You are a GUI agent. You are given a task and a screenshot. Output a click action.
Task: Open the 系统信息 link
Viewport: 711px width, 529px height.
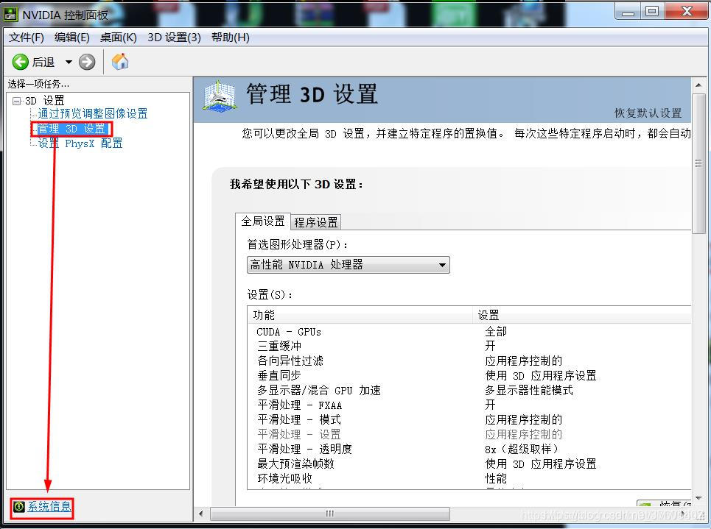click(x=49, y=506)
